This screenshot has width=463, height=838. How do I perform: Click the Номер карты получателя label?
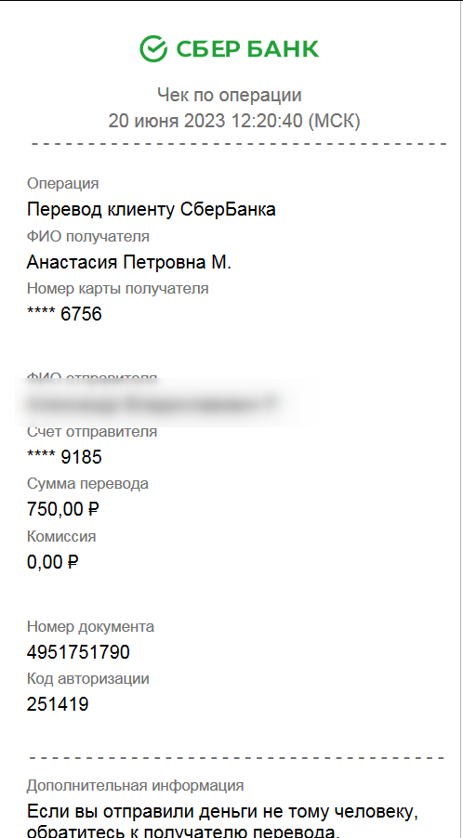118,289
